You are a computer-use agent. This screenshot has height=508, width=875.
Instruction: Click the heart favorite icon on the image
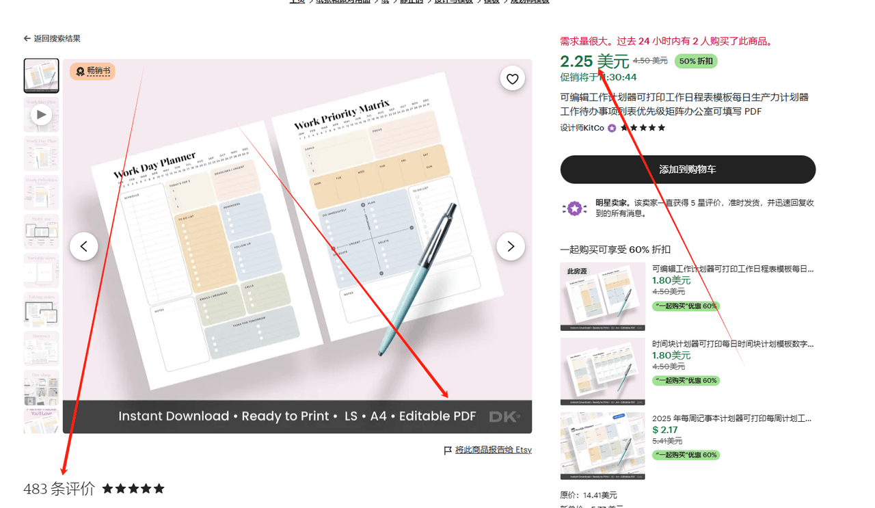click(512, 79)
